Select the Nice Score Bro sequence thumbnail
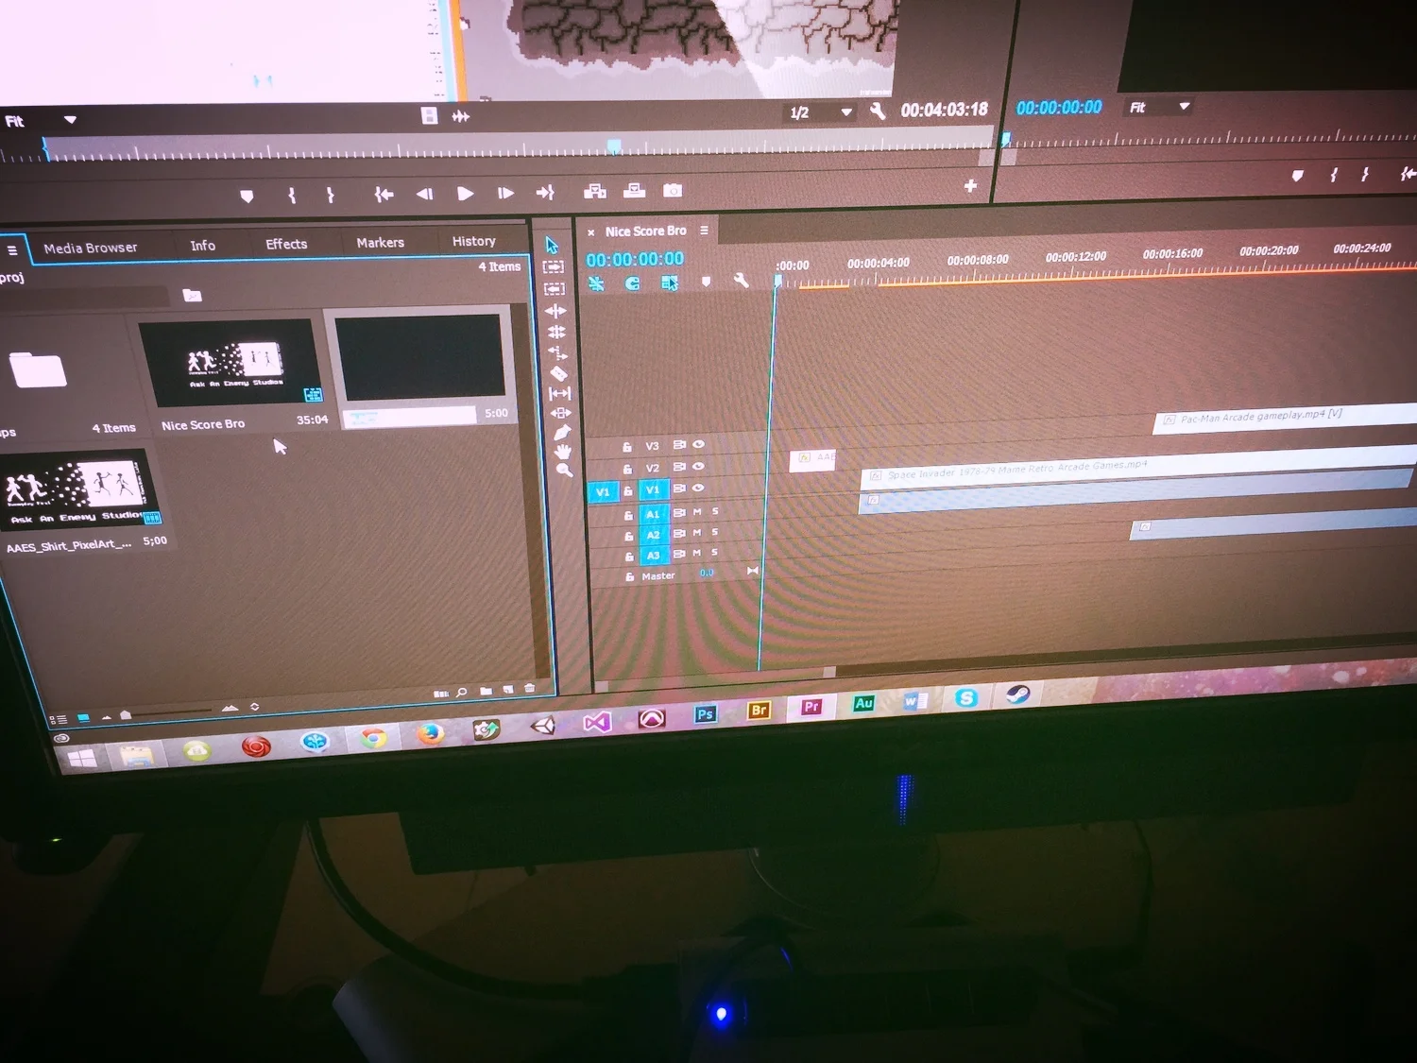 pyautogui.click(x=230, y=363)
